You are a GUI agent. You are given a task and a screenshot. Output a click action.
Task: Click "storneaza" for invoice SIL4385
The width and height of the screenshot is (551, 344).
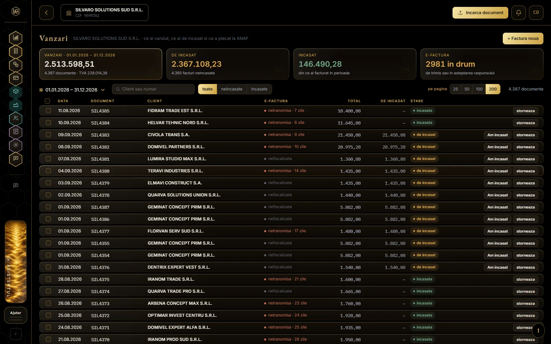[526, 111]
